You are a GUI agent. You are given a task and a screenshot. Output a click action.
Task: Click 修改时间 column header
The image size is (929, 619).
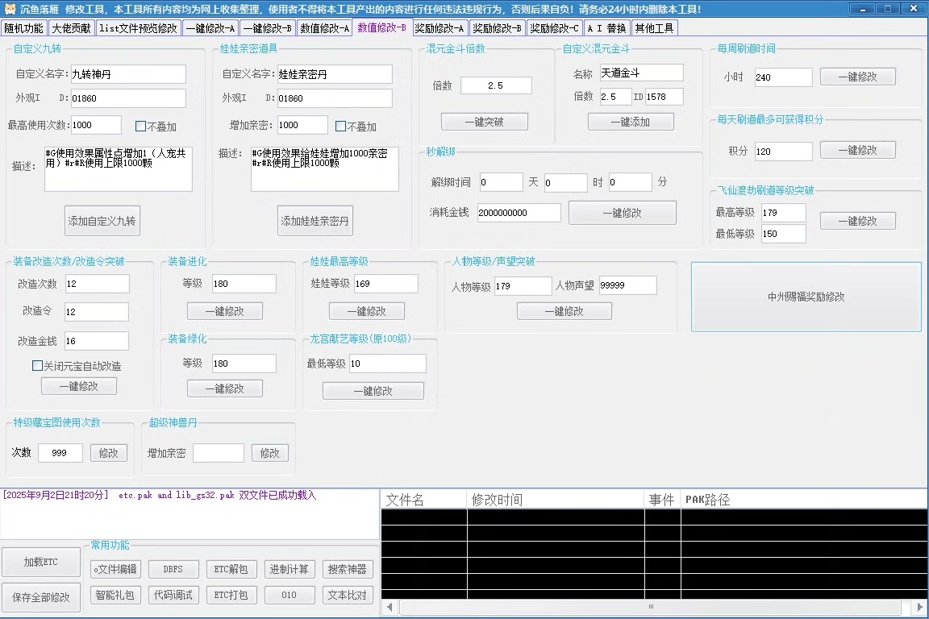(x=555, y=500)
